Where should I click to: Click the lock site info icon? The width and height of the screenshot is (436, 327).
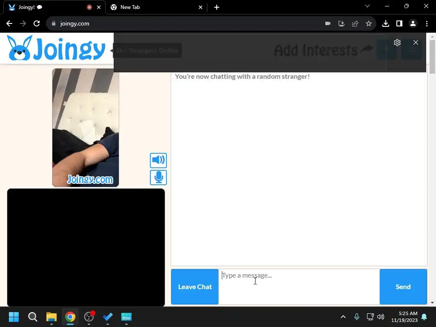53,24
